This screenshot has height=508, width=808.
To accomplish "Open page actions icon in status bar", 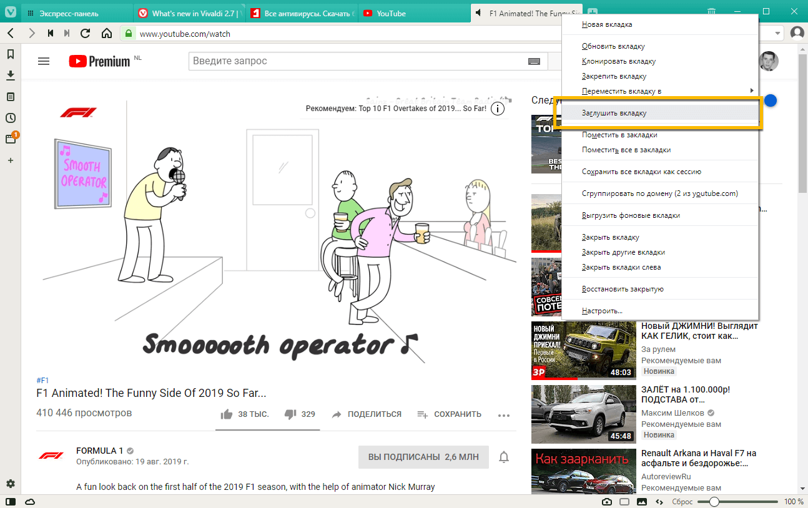I will 659,502.
